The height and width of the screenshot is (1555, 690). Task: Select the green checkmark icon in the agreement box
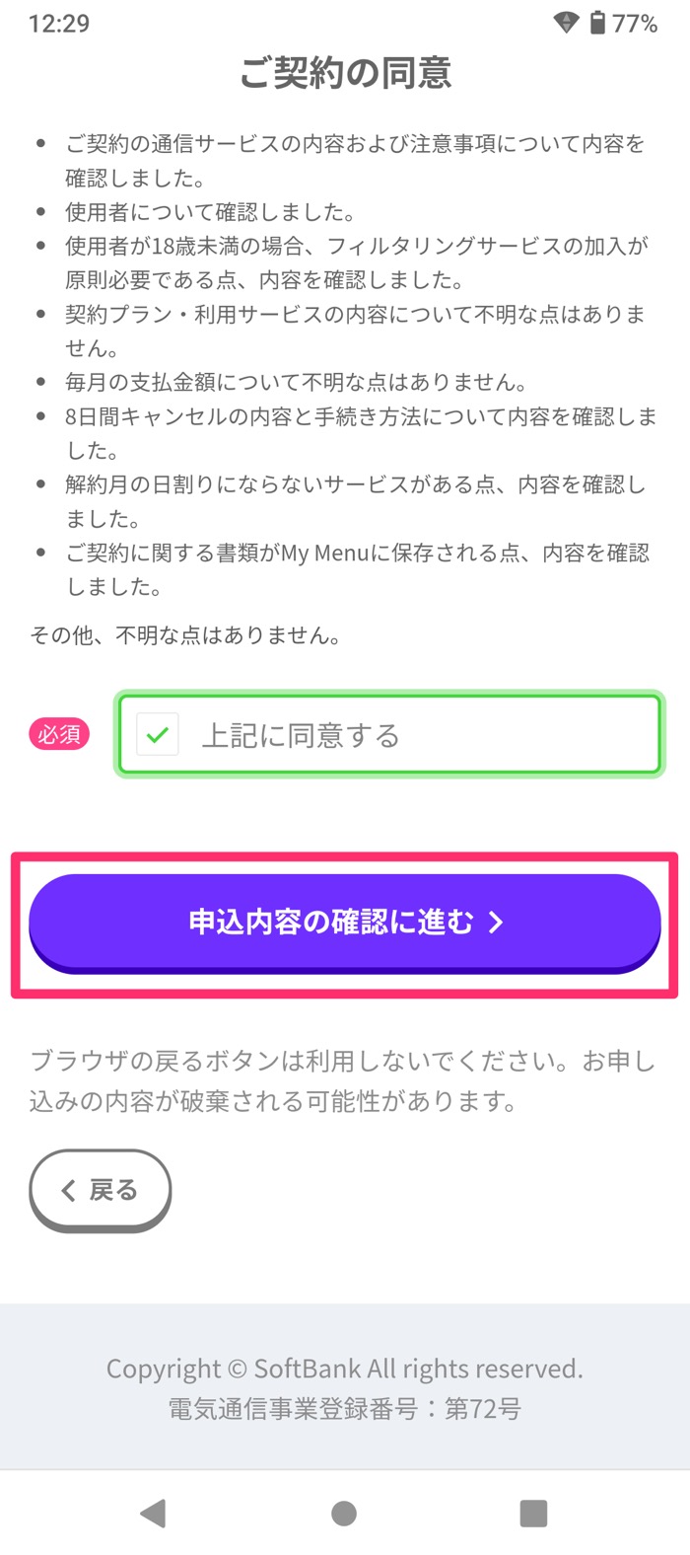[x=156, y=733]
